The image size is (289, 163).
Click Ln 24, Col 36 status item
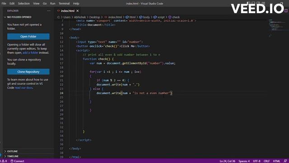point(228,161)
